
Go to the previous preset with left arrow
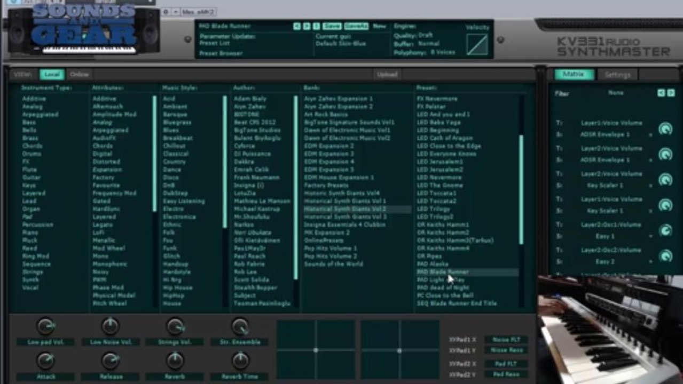[296, 26]
